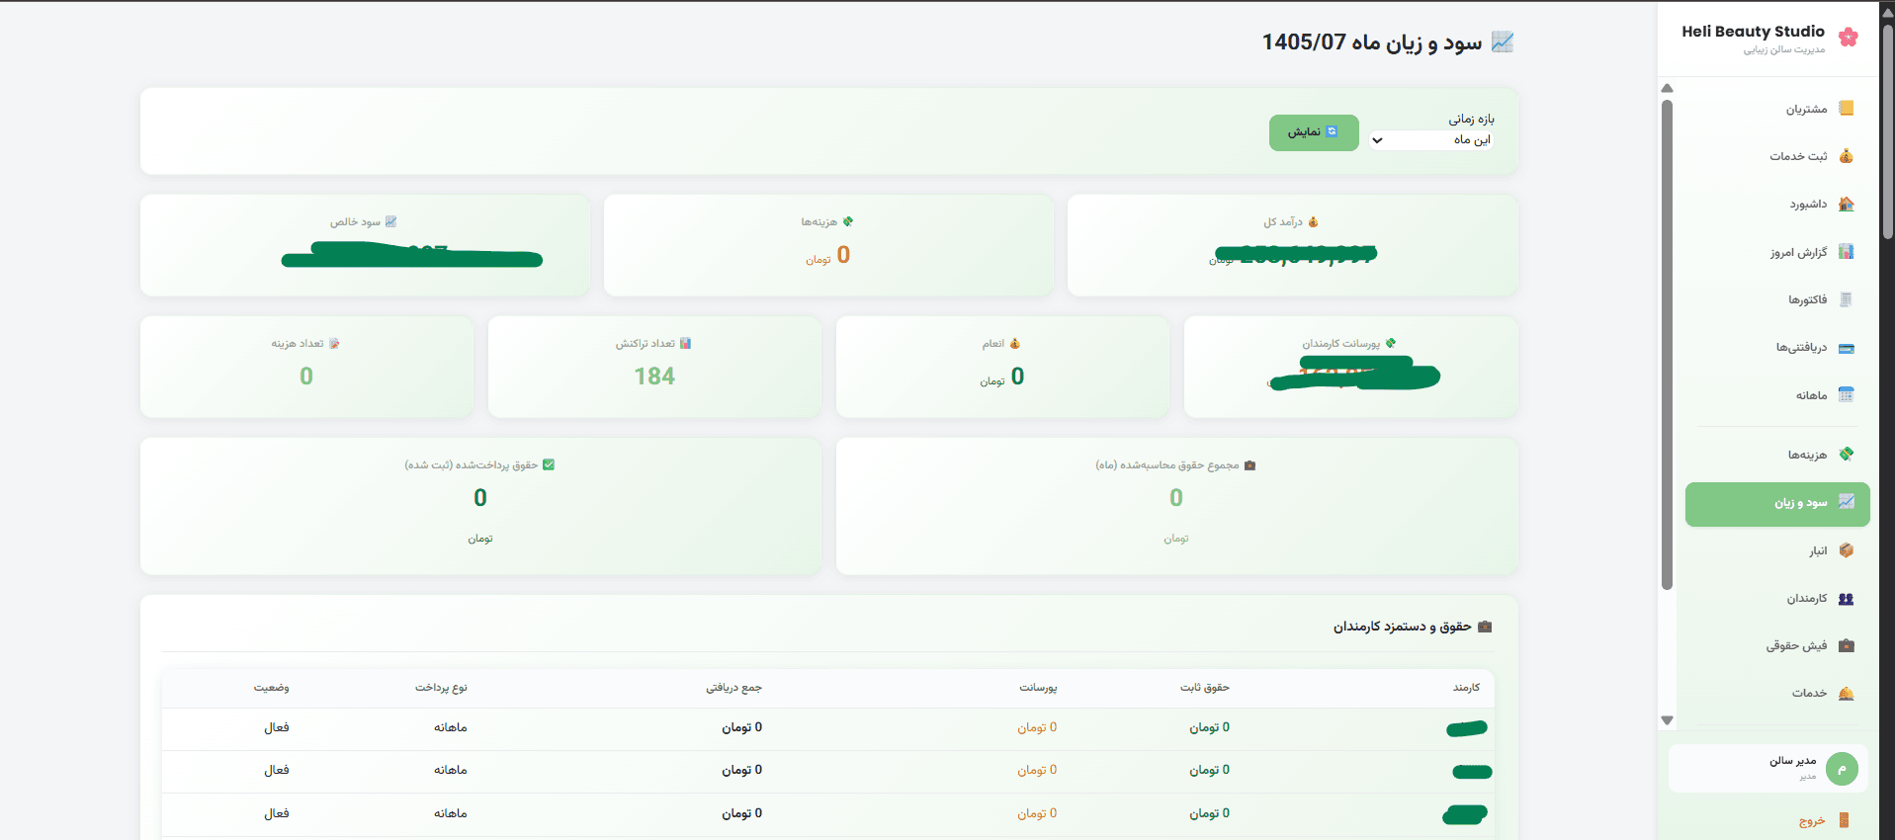Click the مدیر سالن user avatar
This screenshot has height=840, width=1895.
(1842, 769)
